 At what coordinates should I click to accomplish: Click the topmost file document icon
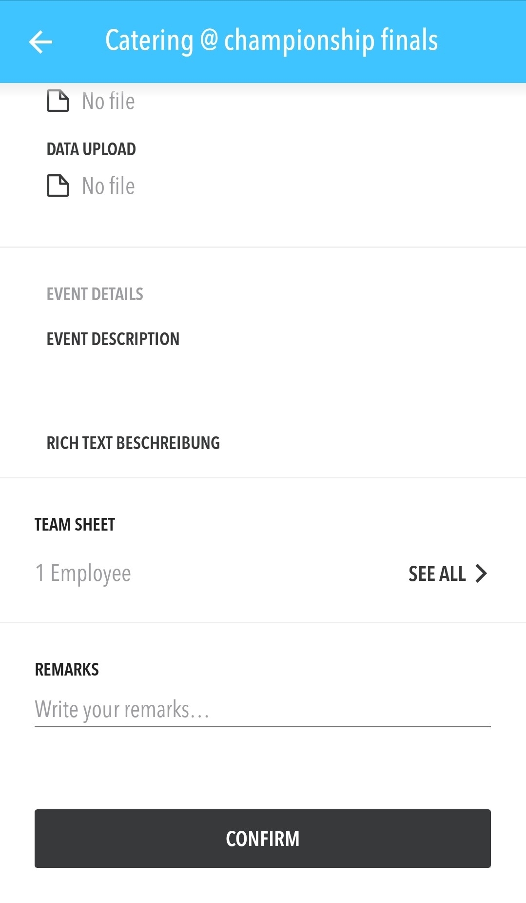[58, 101]
